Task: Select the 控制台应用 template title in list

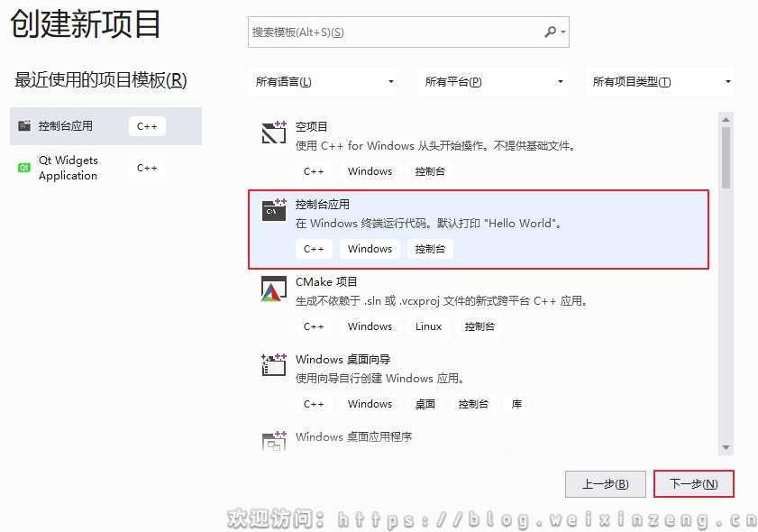Action: (323, 204)
